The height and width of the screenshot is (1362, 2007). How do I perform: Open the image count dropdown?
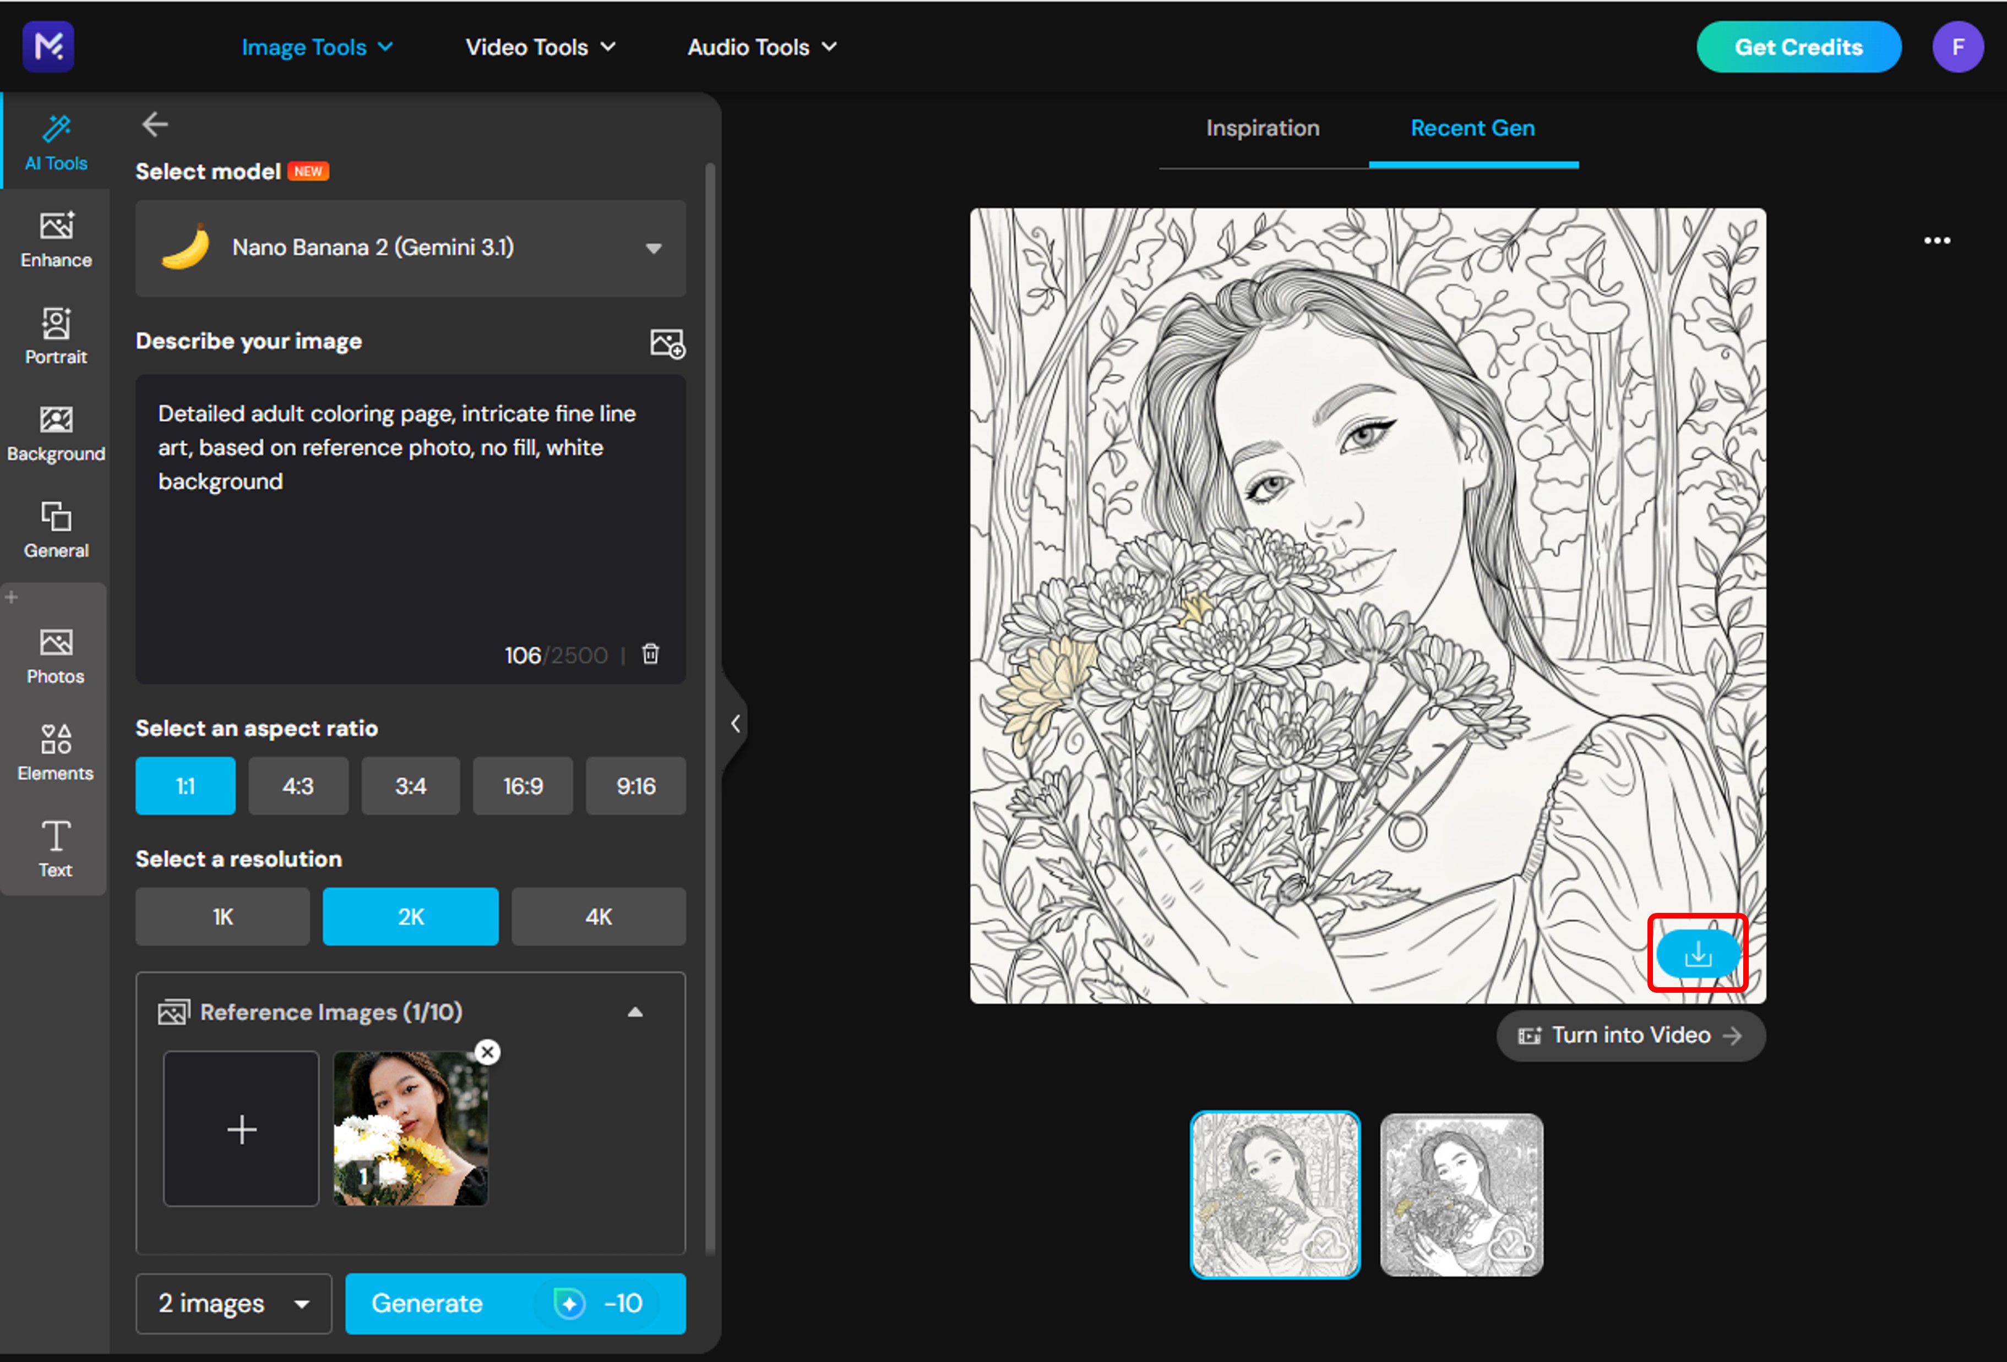pyautogui.click(x=233, y=1303)
